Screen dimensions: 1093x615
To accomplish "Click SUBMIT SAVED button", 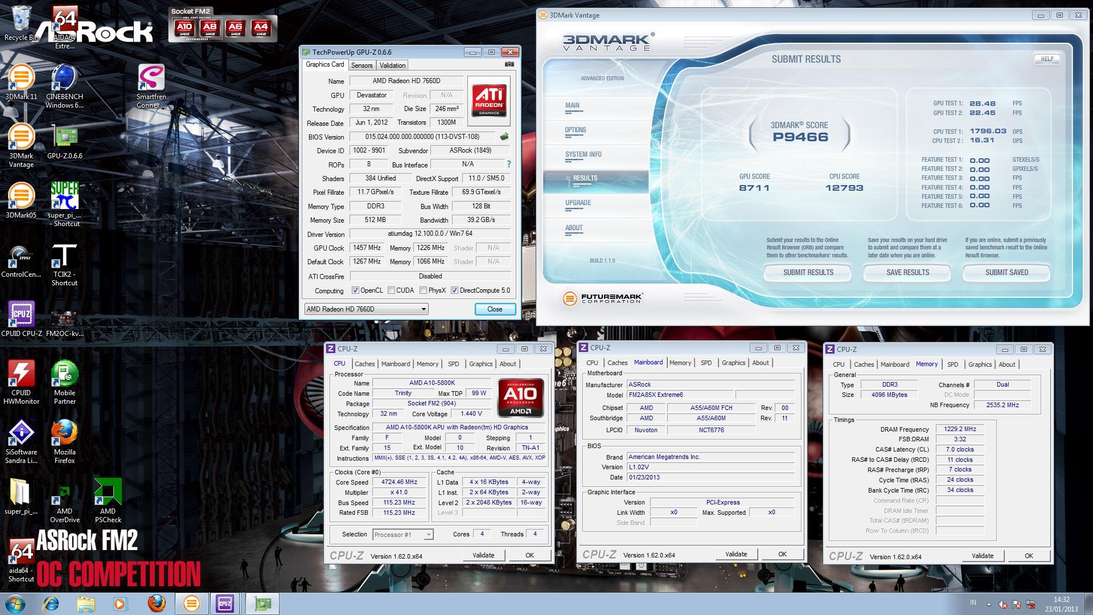I will (1006, 273).
